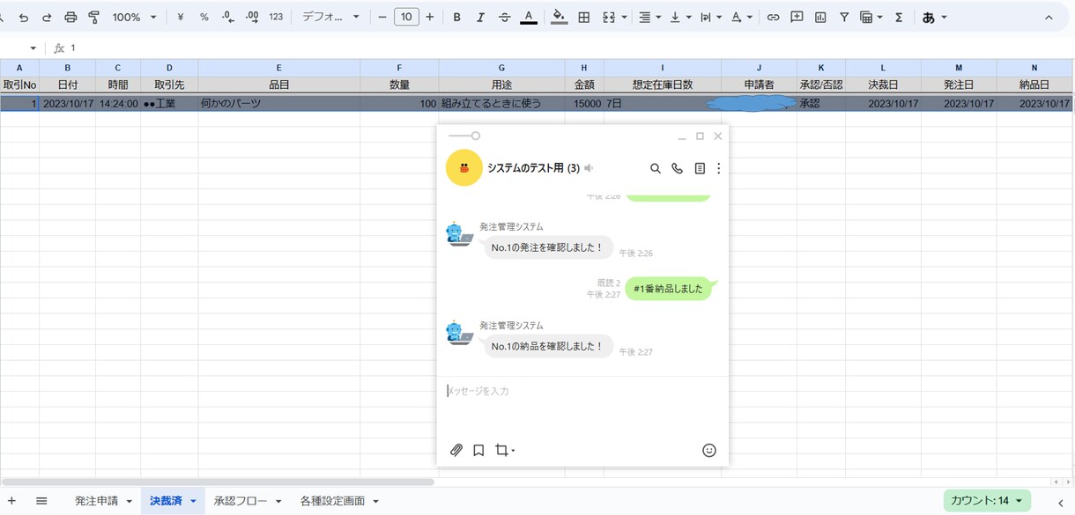
Task: Insert a comment
Action: pos(797,17)
